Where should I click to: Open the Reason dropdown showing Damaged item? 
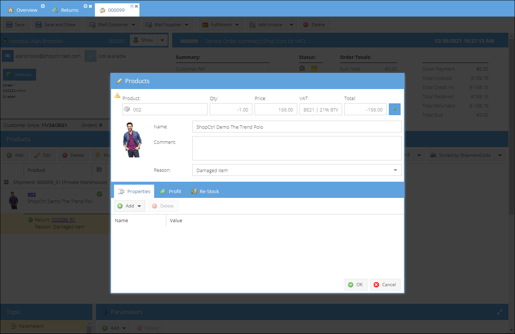coord(296,170)
